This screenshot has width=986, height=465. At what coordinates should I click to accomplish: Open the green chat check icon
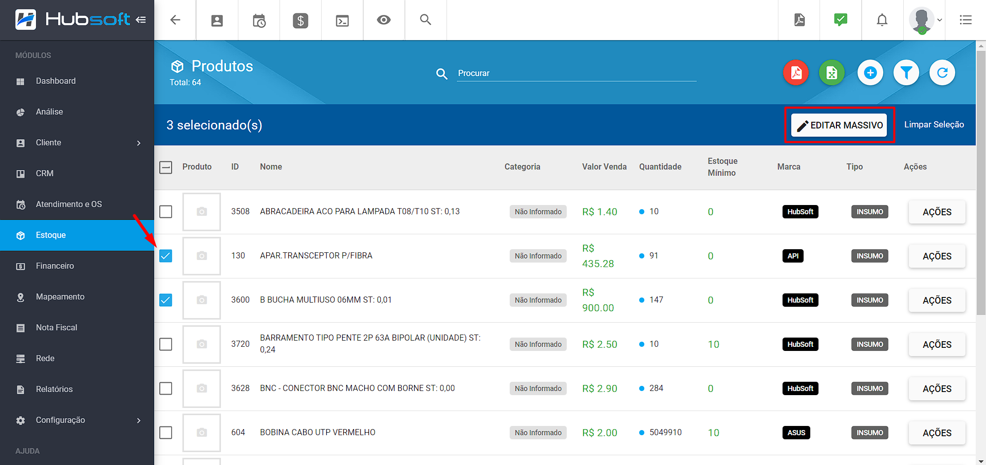click(x=841, y=20)
